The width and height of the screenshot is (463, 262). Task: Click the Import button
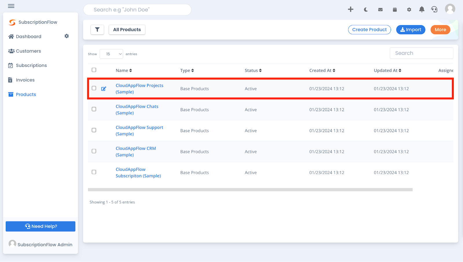pyautogui.click(x=411, y=30)
